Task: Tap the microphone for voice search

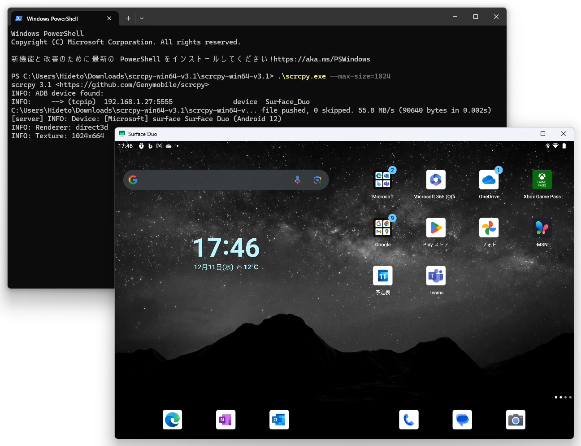Action: (298, 179)
